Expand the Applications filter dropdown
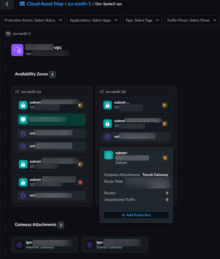 pos(94,20)
